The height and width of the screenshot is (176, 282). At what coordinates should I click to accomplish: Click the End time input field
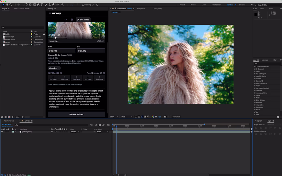91,51
